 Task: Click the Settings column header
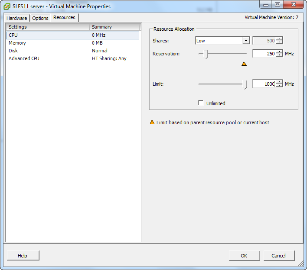pyautogui.click(x=48, y=27)
